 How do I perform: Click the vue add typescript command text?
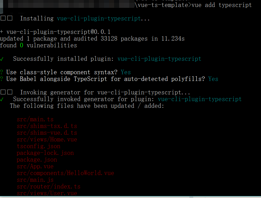[221, 5]
